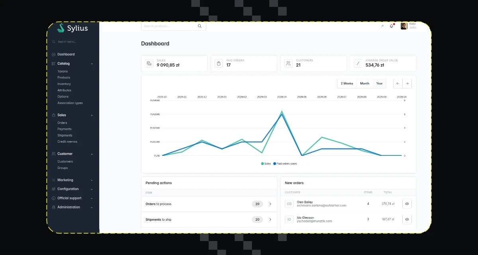Click the magnifier button beside Search products
This screenshot has height=255, width=478.
(x=200, y=26)
